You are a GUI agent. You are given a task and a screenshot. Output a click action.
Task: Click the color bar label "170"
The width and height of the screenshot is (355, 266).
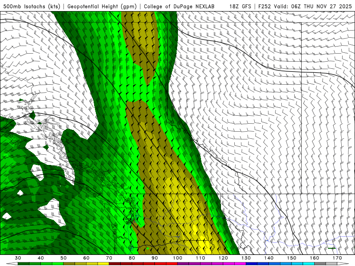point(337,258)
